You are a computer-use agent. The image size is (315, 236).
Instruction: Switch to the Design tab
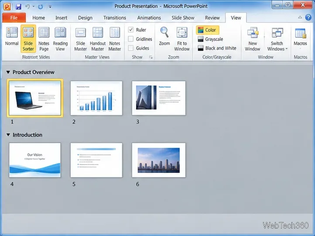point(85,18)
